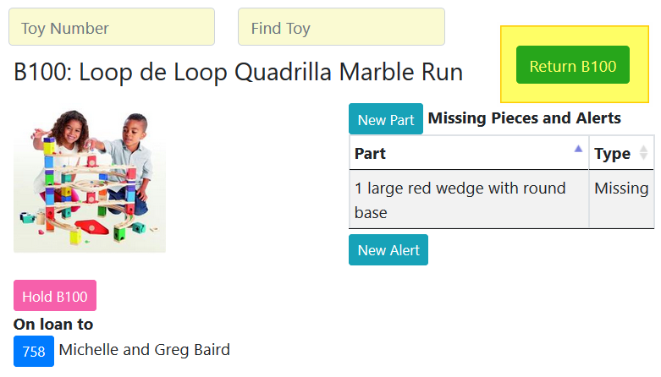This screenshot has width=661, height=377.
Task: Click the Type column sort arrows icon
Action: tap(643, 153)
